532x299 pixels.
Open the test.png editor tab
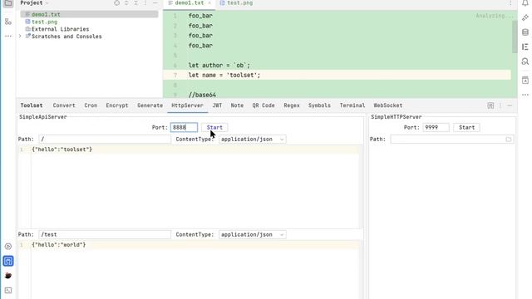236,3
